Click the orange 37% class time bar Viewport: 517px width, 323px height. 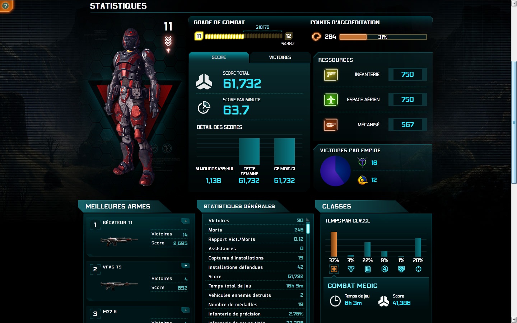click(334, 244)
